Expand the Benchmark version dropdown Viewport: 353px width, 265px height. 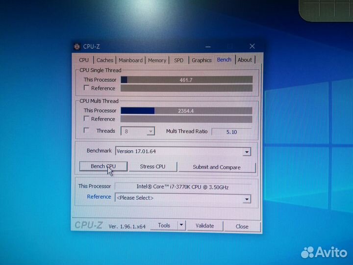tap(247, 152)
